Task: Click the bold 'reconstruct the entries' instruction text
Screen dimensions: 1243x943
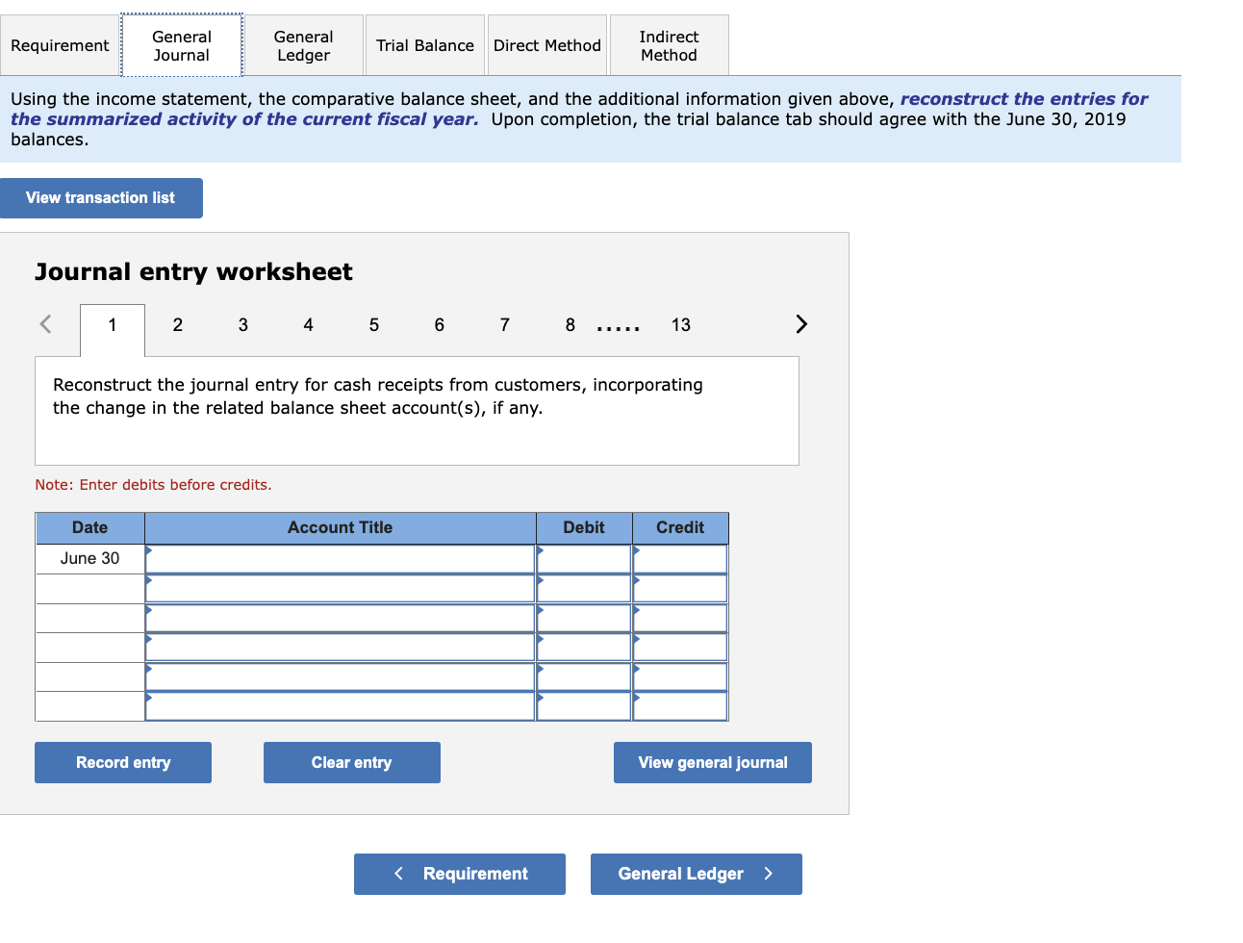Action: coord(580,109)
